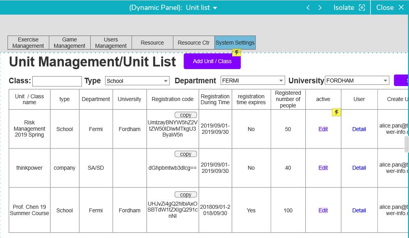This screenshot has height=238, width=409.
Task: Open the Exercise Management tab
Action: coord(28,43)
